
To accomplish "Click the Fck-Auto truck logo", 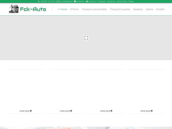I will coord(14,9).
